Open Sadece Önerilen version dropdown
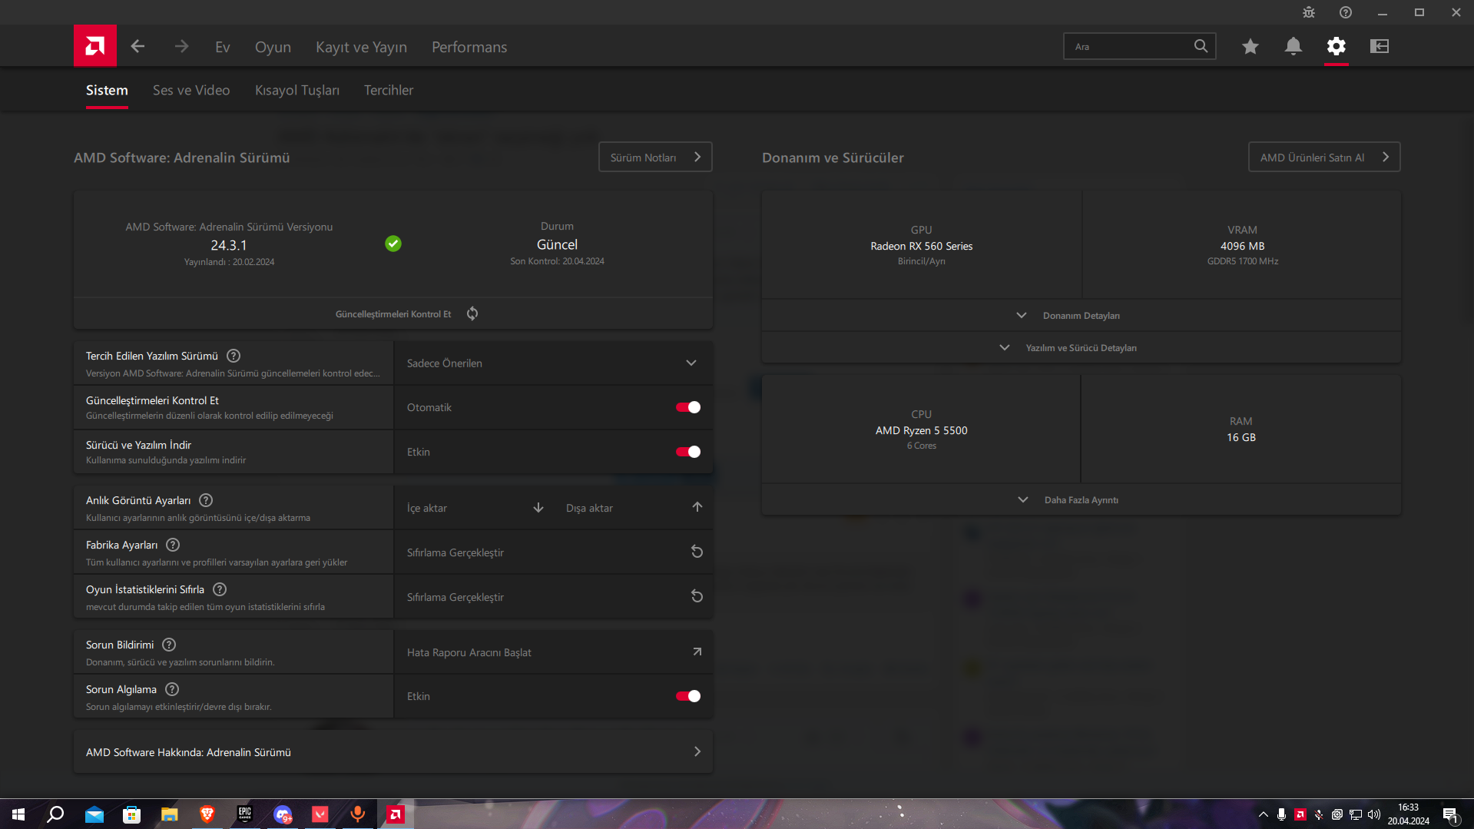 (553, 363)
